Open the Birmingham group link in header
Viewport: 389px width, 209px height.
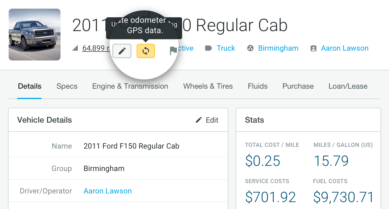click(x=278, y=48)
